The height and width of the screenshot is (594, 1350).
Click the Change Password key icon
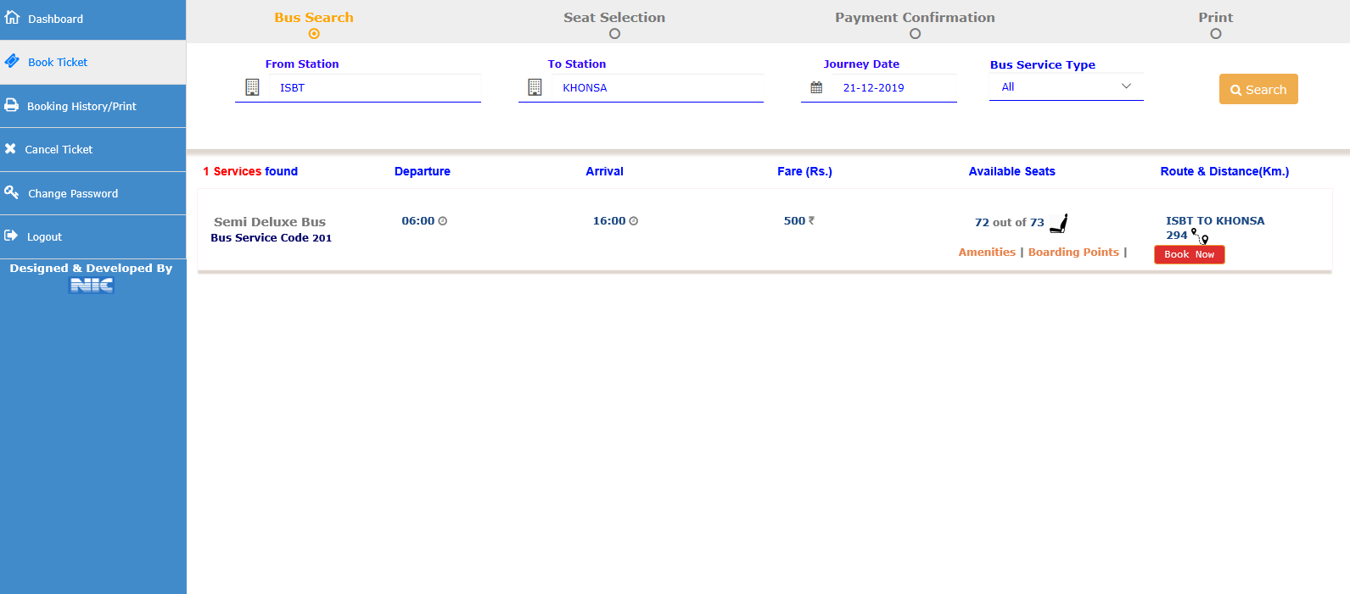(11, 192)
